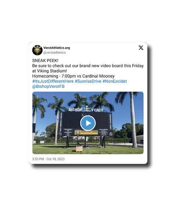This screenshot has height=216, width=183.
Task: Click the Viking Stadium text line
Action: 50,71
